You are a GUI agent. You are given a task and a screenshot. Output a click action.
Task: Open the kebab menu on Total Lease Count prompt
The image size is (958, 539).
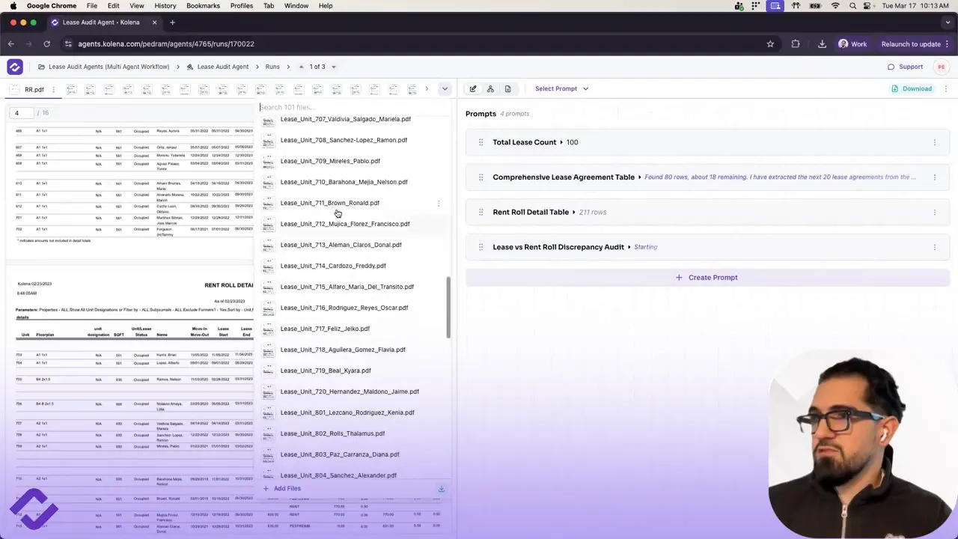tap(934, 142)
